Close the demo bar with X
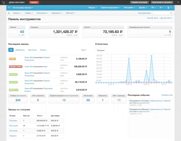 pyautogui.click(x=178, y=2)
